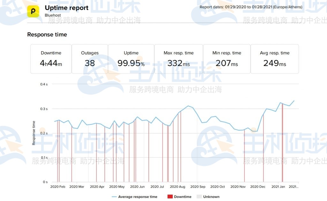Click the Pingdom logo icon
The image size is (327, 201).
tap(33, 11)
